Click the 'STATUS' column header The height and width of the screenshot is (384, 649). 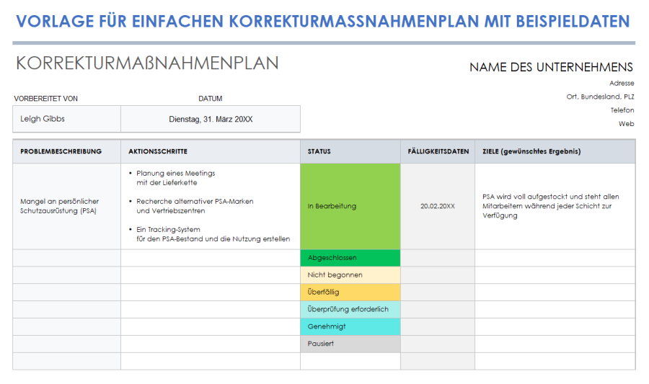point(350,151)
